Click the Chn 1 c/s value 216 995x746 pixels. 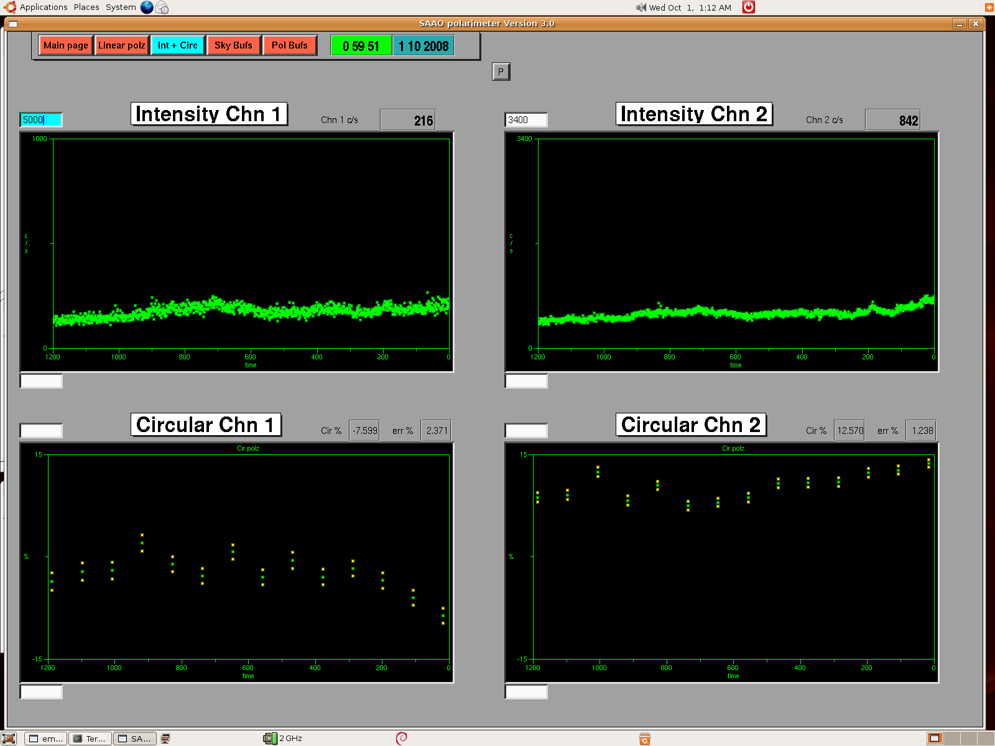[x=408, y=120]
